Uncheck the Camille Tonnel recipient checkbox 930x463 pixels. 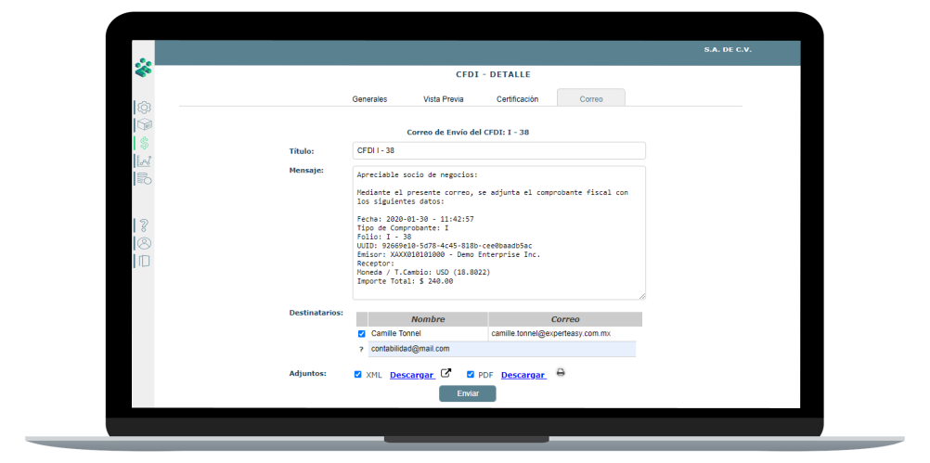pyautogui.click(x=362, y=333)
